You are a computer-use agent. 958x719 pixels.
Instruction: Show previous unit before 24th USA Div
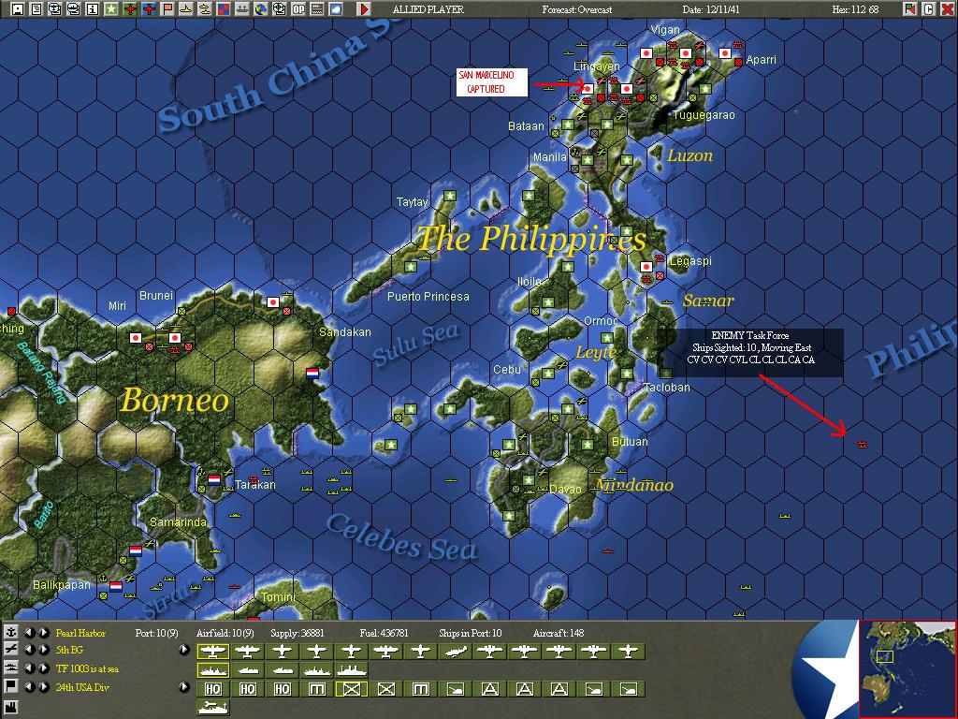[29, 687]
